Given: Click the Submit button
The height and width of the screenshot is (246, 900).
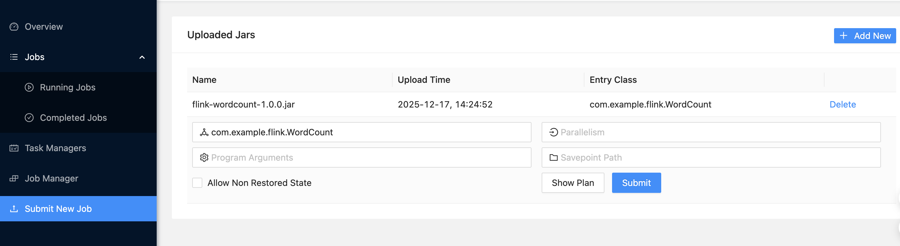Looking at the screenshot, I should (x=636, y=182).
